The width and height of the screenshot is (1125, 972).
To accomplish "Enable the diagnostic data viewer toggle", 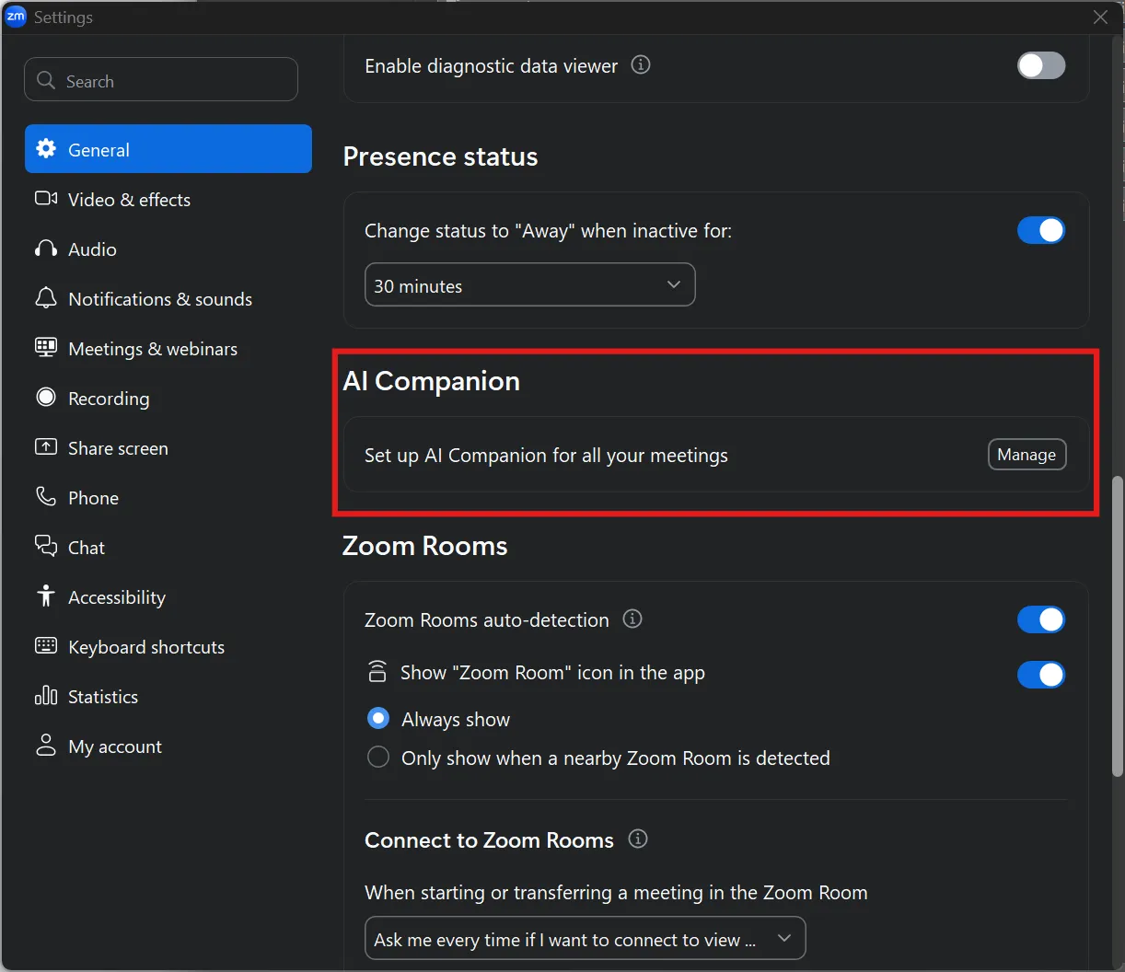I will [x=1041, y=65].
